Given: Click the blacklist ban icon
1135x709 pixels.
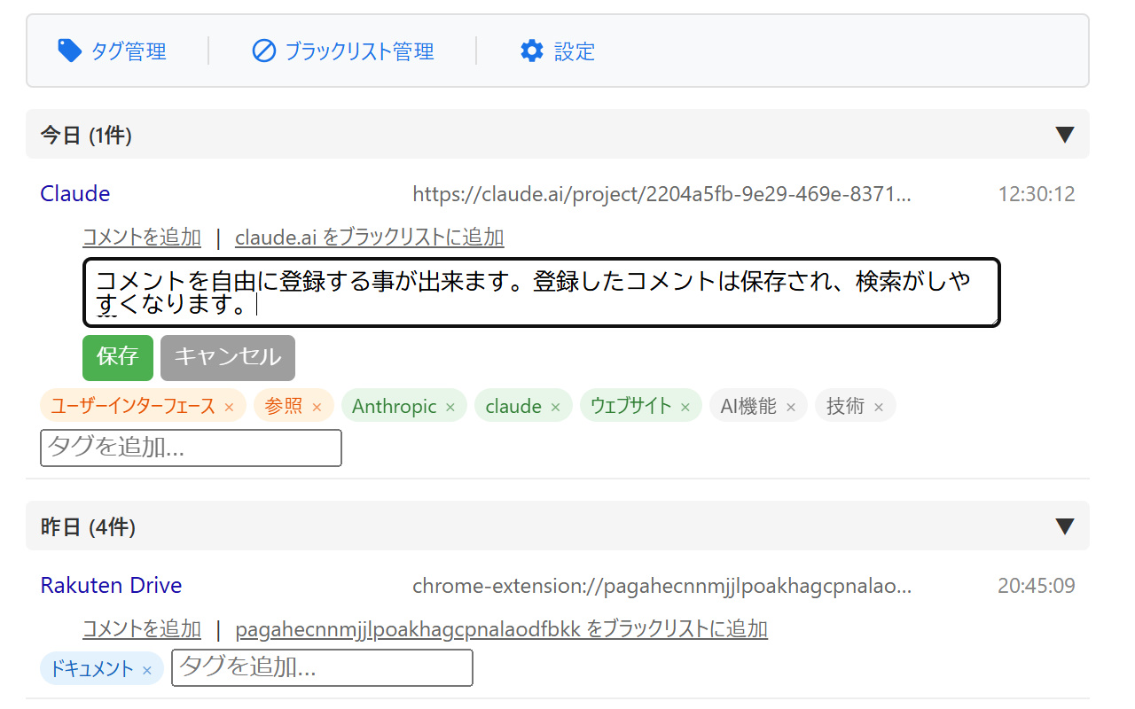Looking at the screenshot, I should 263,51.
